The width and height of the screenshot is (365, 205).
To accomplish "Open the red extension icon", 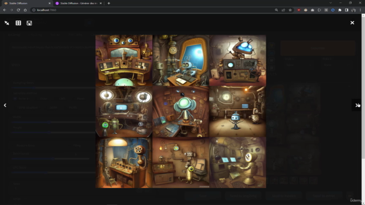I will [x=299, y=10].
